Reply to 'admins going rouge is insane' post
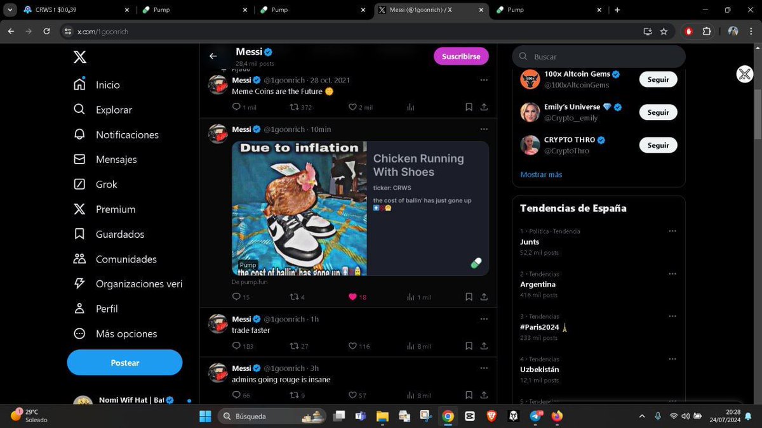This screenshot has height=428, width=762. [x=237, y=396]
